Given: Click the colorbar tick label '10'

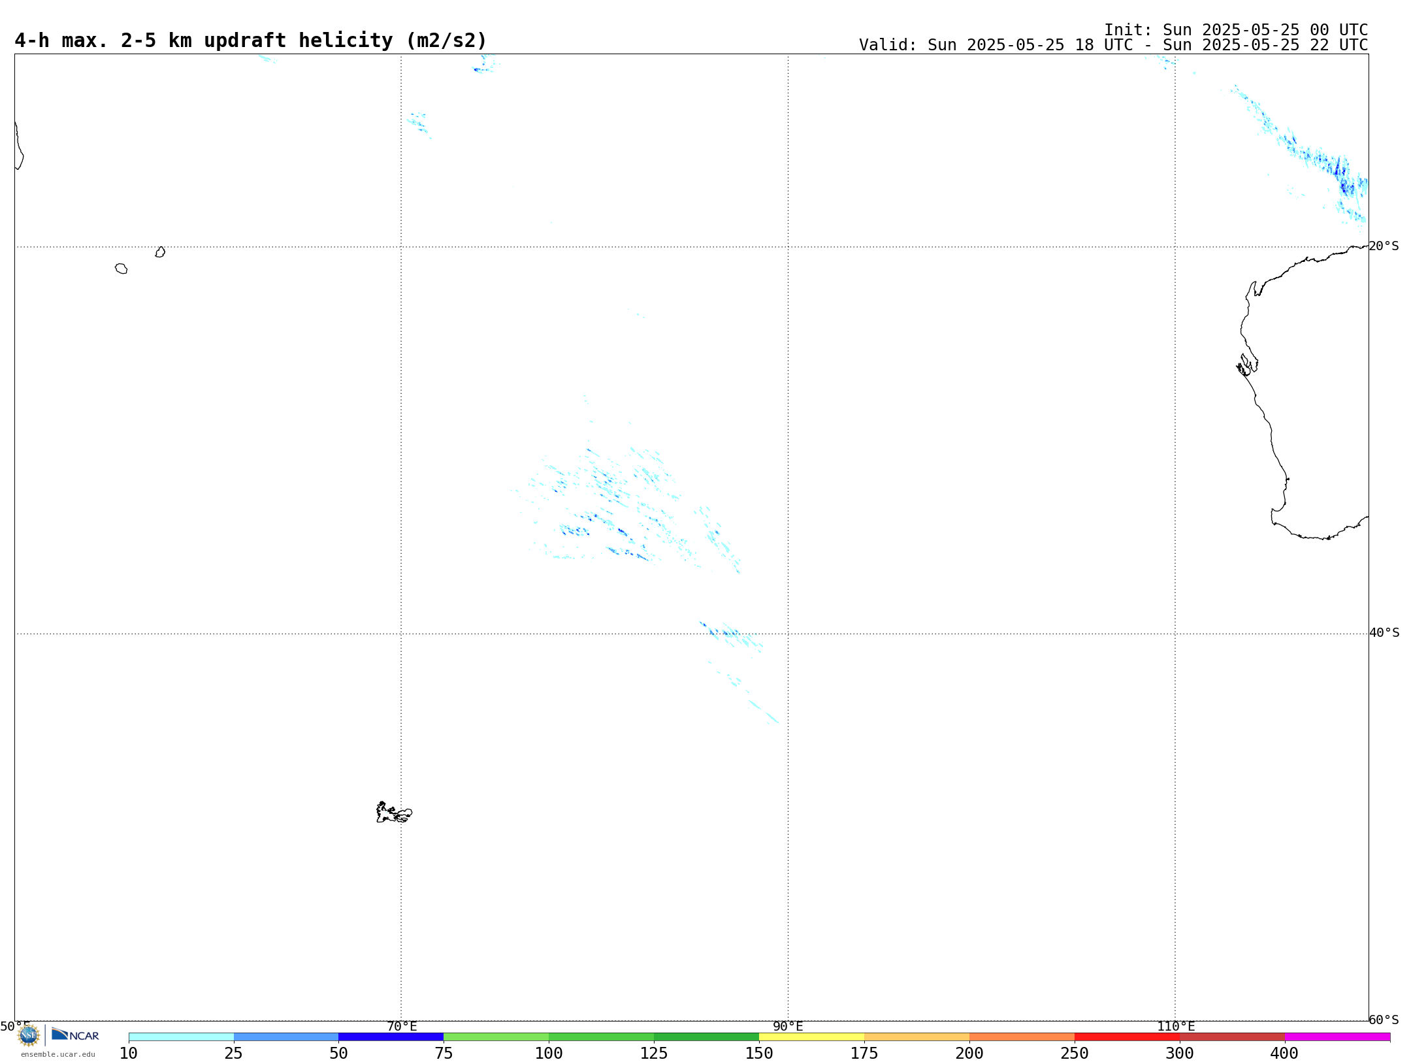Looking at the screenshot, I should click(x=129, y=1054).
